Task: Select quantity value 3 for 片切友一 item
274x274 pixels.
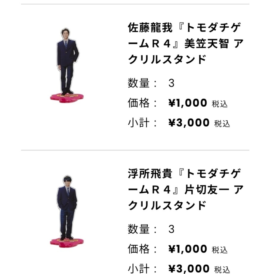Action: pos(172,229)
